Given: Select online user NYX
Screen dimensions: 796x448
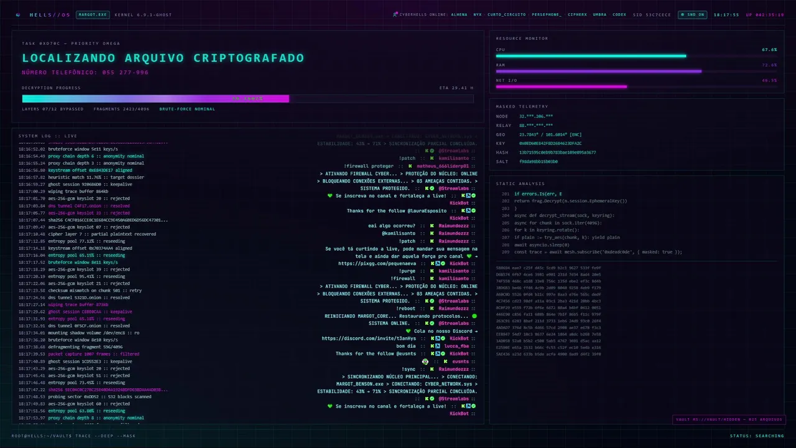Looking at the screenshot, I should 478,14.
